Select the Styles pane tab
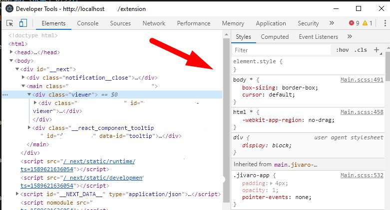Screen dimensions: 390x210 [244, 37]
